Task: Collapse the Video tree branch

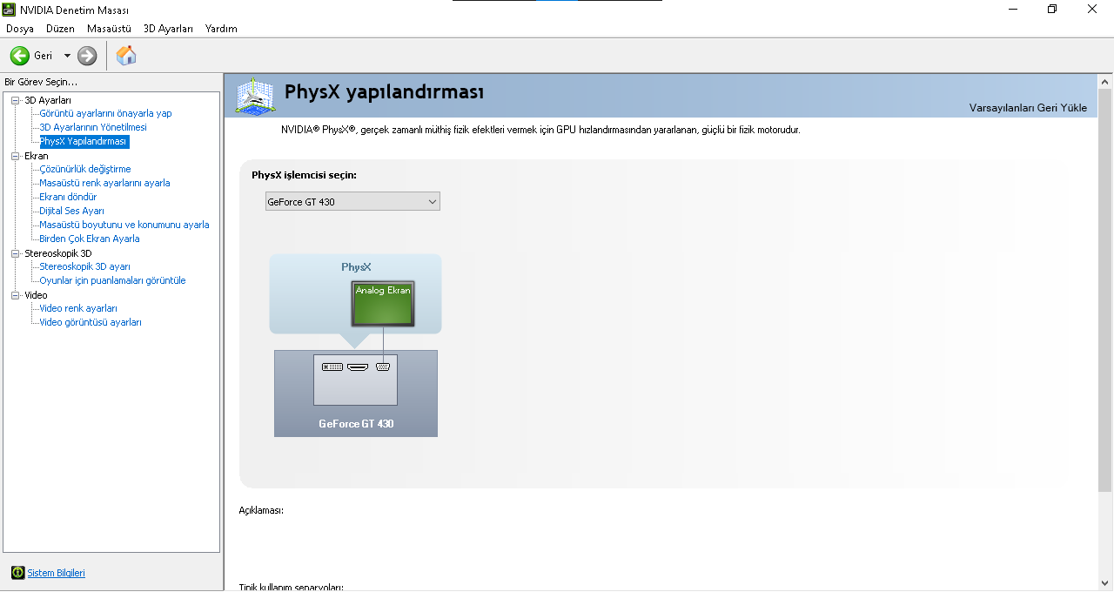Action: point(14,293)
